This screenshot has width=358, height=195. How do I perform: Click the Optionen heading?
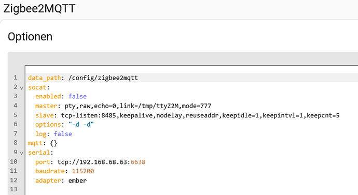(30, 37)
